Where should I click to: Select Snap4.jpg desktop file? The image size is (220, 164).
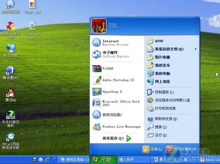(33, 7)
